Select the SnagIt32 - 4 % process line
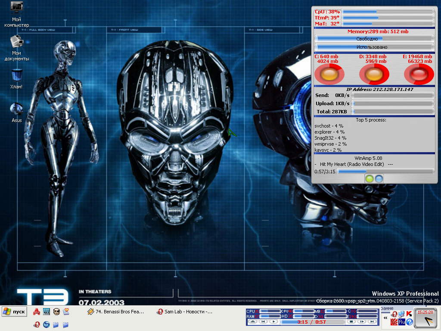Screen dimensions: 441x331 (330, 138)
